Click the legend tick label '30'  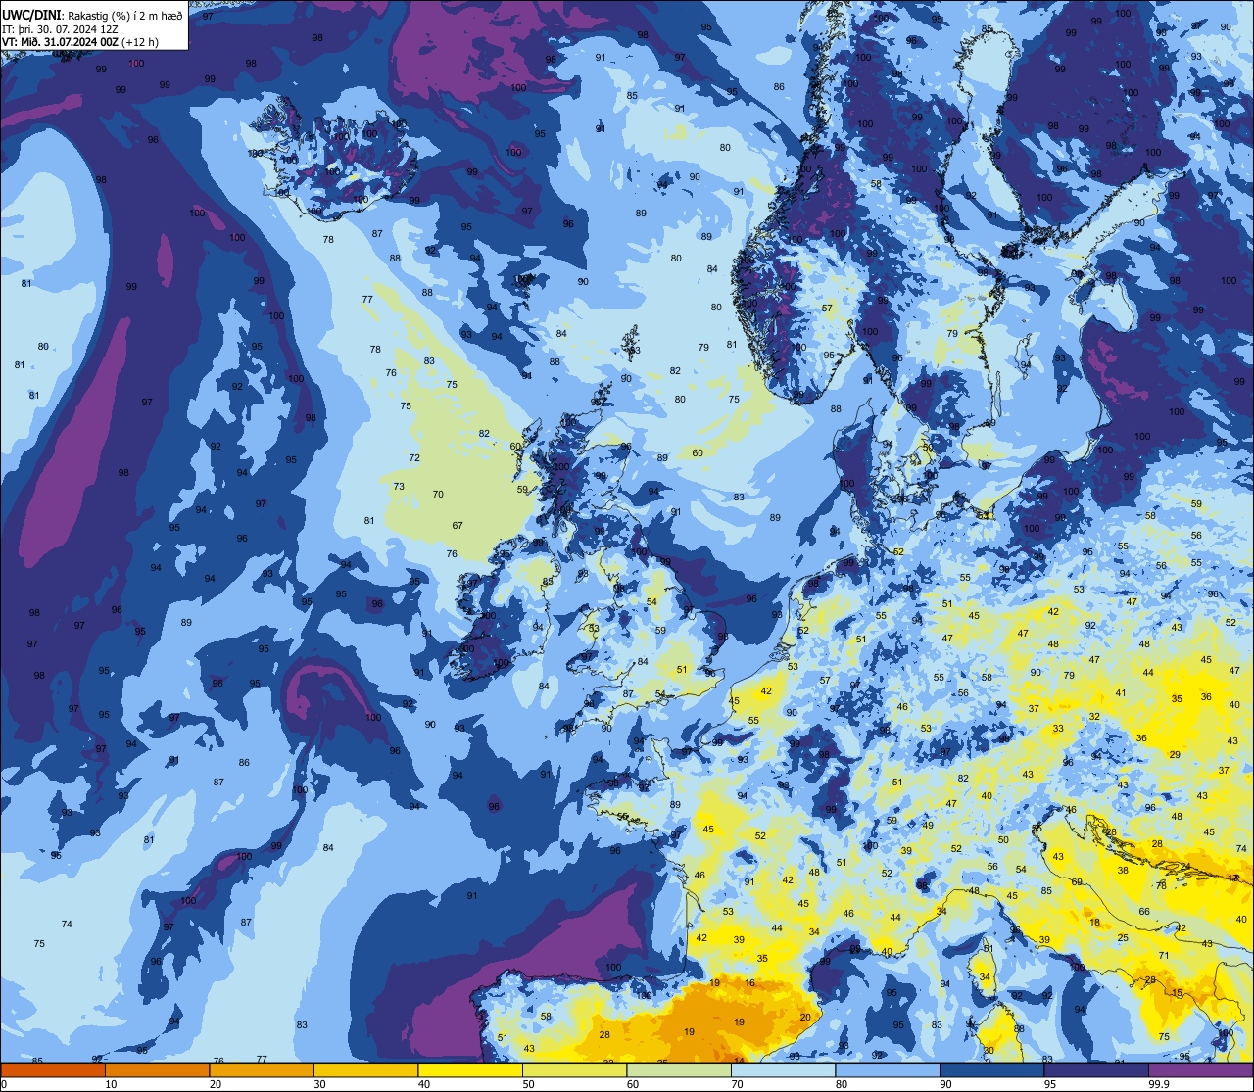[x=319, y=1084]
